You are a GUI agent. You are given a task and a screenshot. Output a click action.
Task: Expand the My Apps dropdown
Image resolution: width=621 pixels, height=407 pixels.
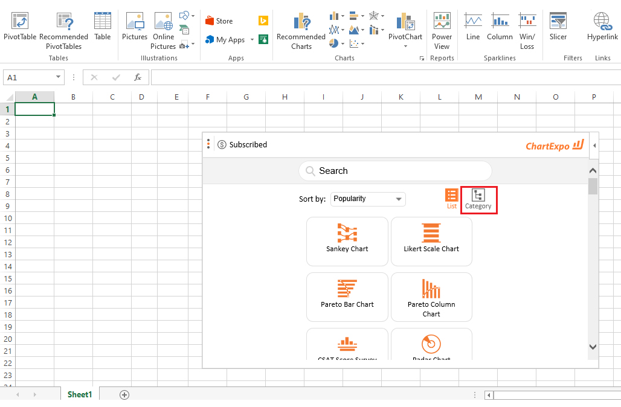(x=252, y=40)
